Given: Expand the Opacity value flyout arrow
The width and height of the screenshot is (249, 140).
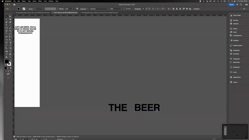Looking at the screenshot, I should pos(73,9).
